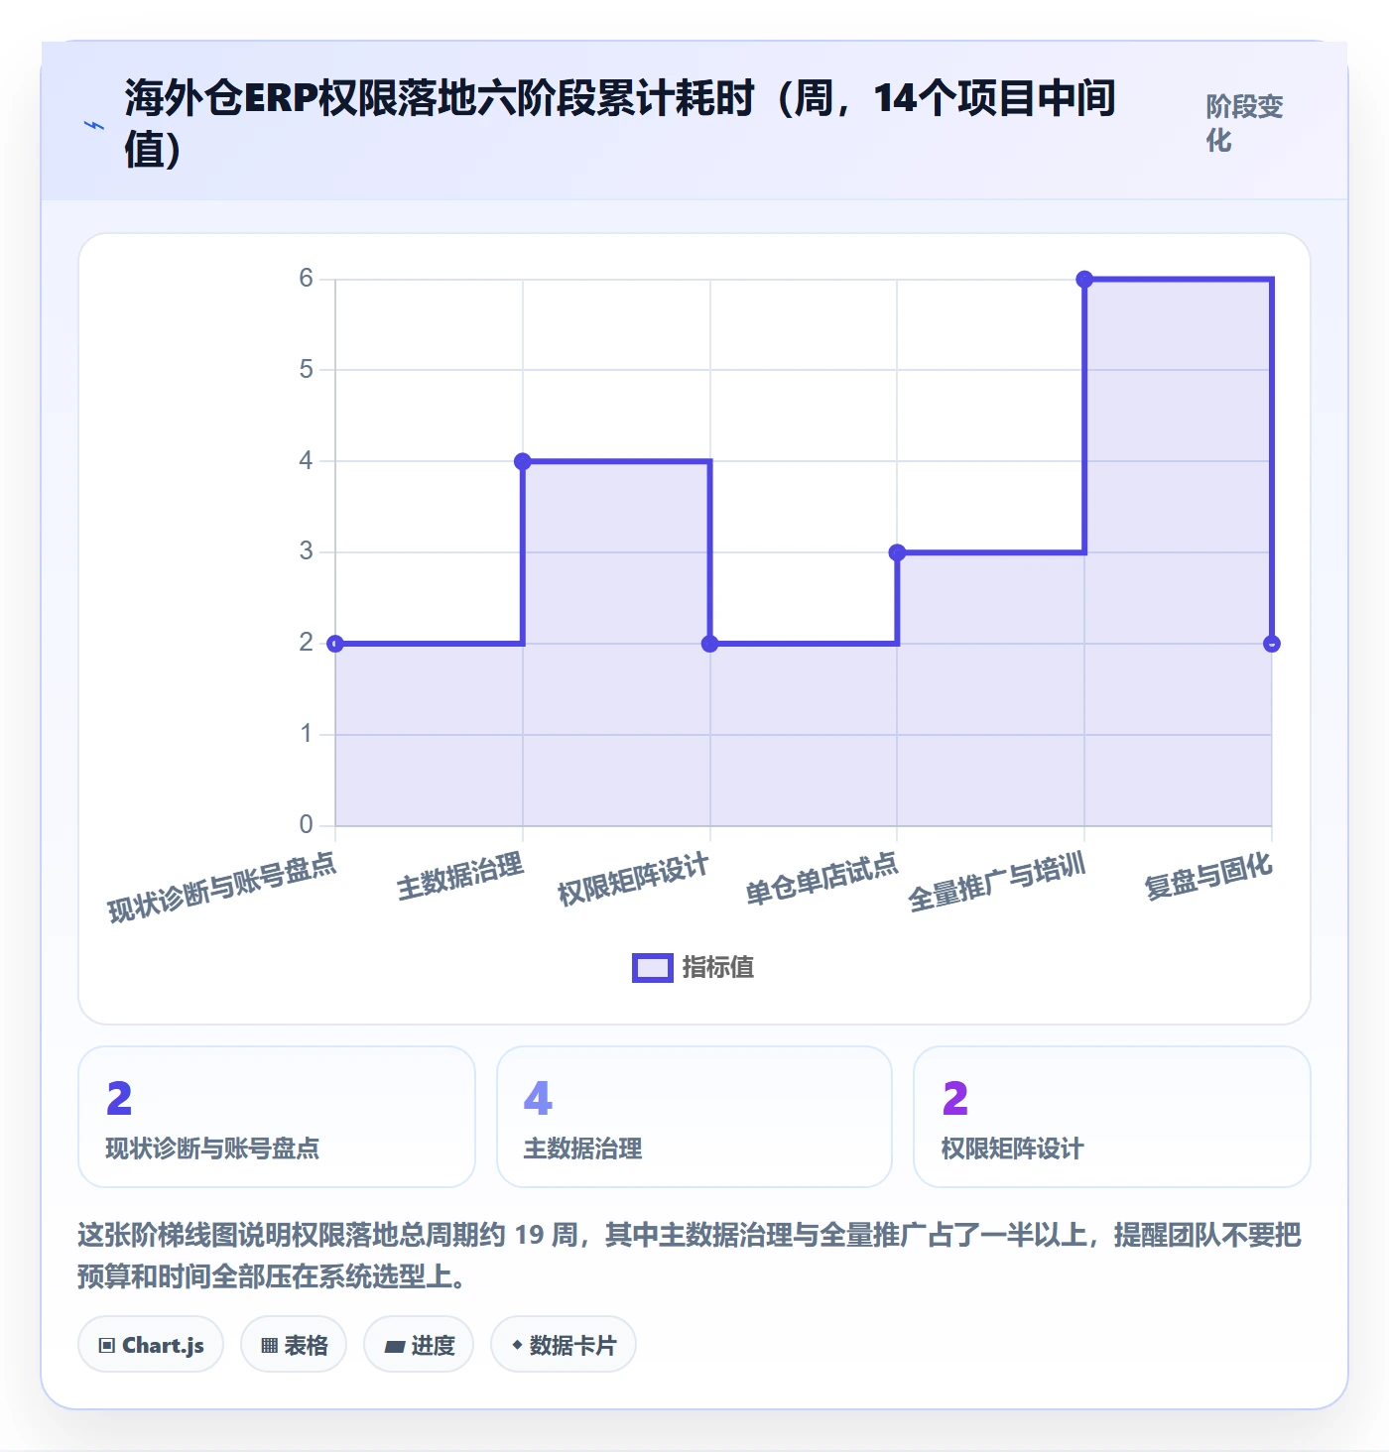Click the y-axis tick label 6

pyautogui.click(x=306, y=279)
